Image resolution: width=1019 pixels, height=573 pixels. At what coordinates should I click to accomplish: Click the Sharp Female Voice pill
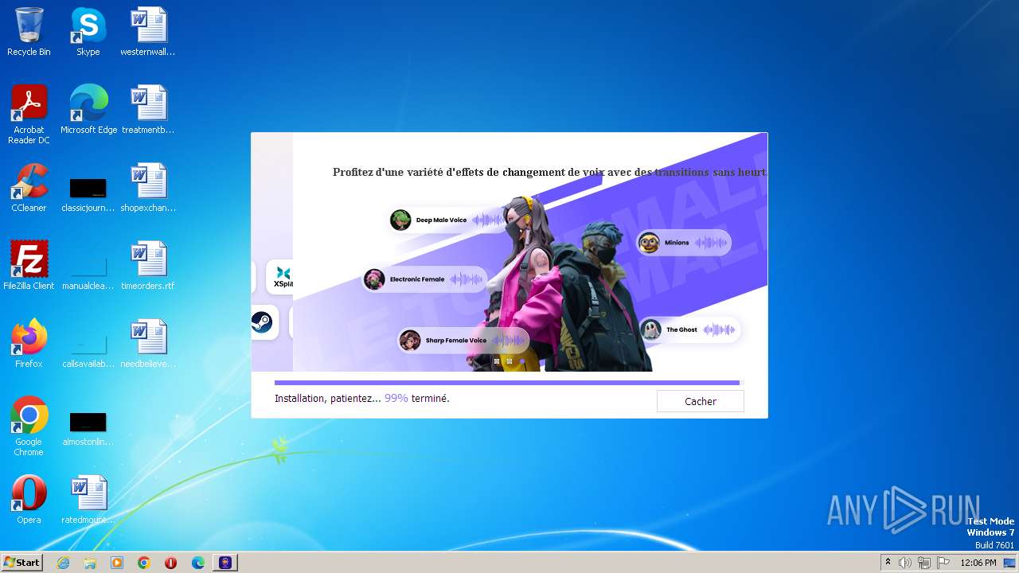(463, 341)
